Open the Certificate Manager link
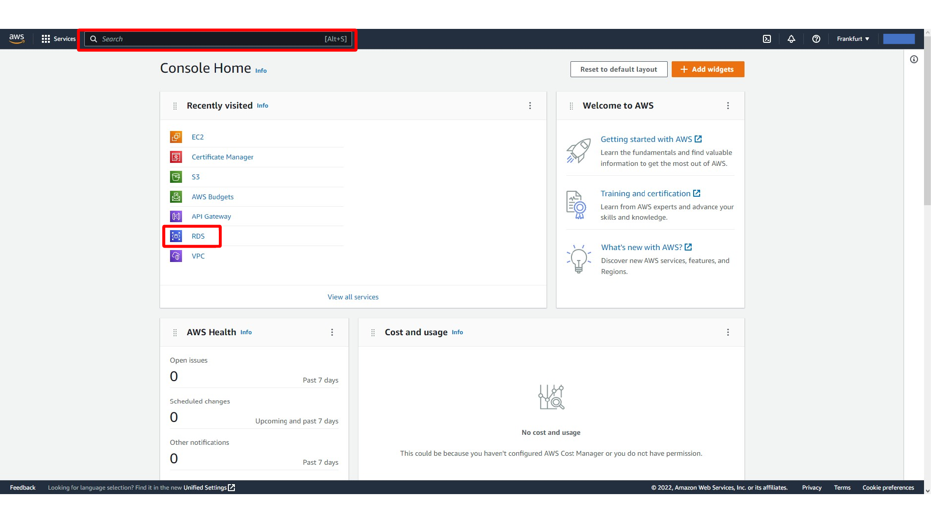Screen dimensions: 931x523 222,157
